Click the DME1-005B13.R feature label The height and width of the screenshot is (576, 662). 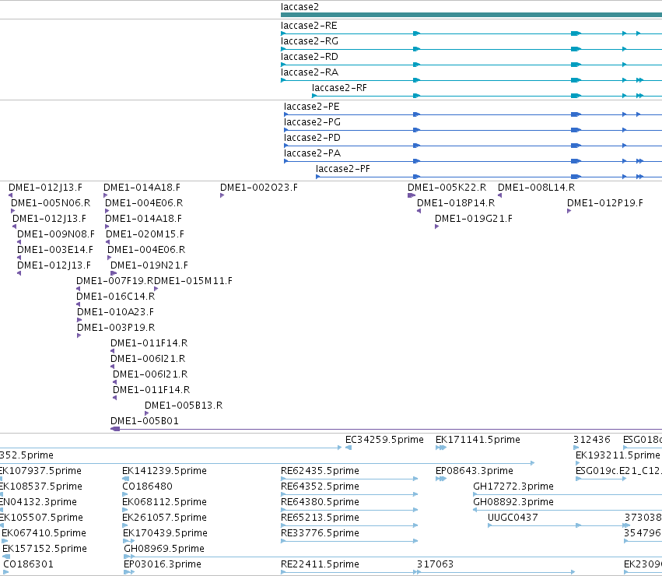pyautogui.click(x=184, y=406)
